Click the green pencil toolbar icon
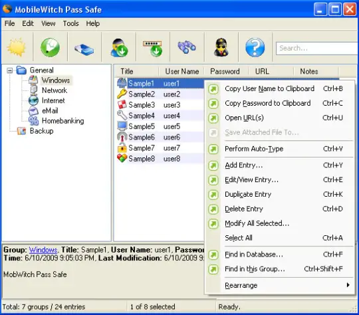The height and width of the screenshot is (315, 359). [50, 47]
